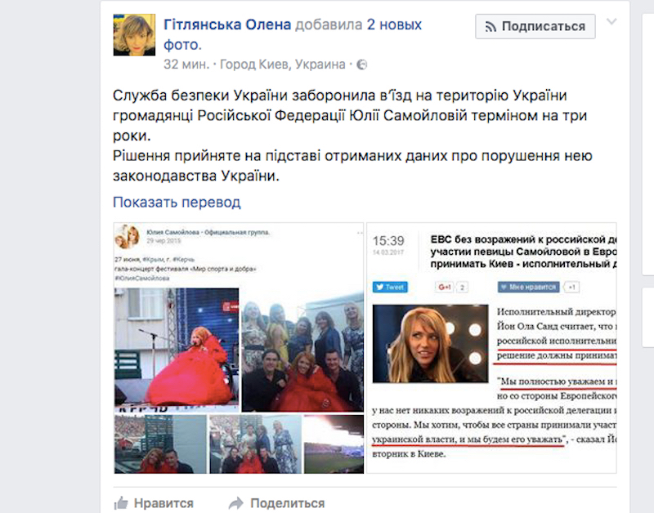Show translation via Показать перевод
This screenshot has width=654, height=513.
pos(177,202)
